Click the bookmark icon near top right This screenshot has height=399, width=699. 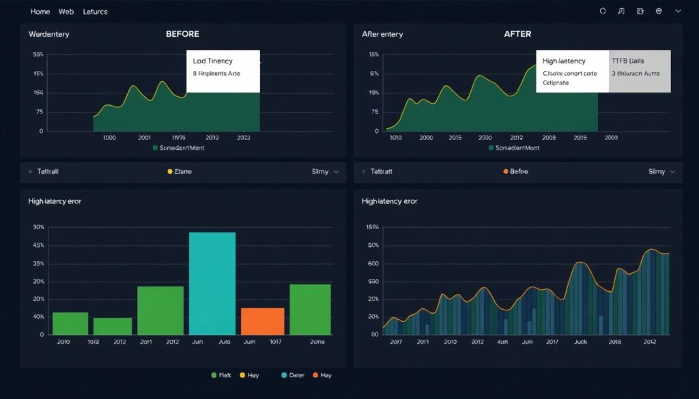tap(622, 11)
